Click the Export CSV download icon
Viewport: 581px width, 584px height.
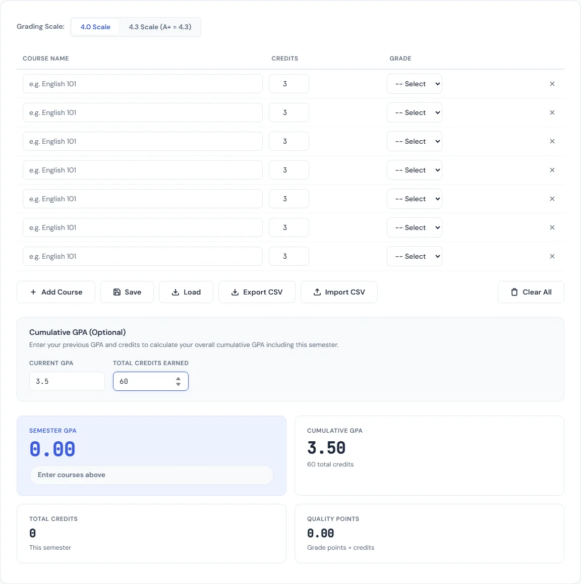tap(235, 292)
